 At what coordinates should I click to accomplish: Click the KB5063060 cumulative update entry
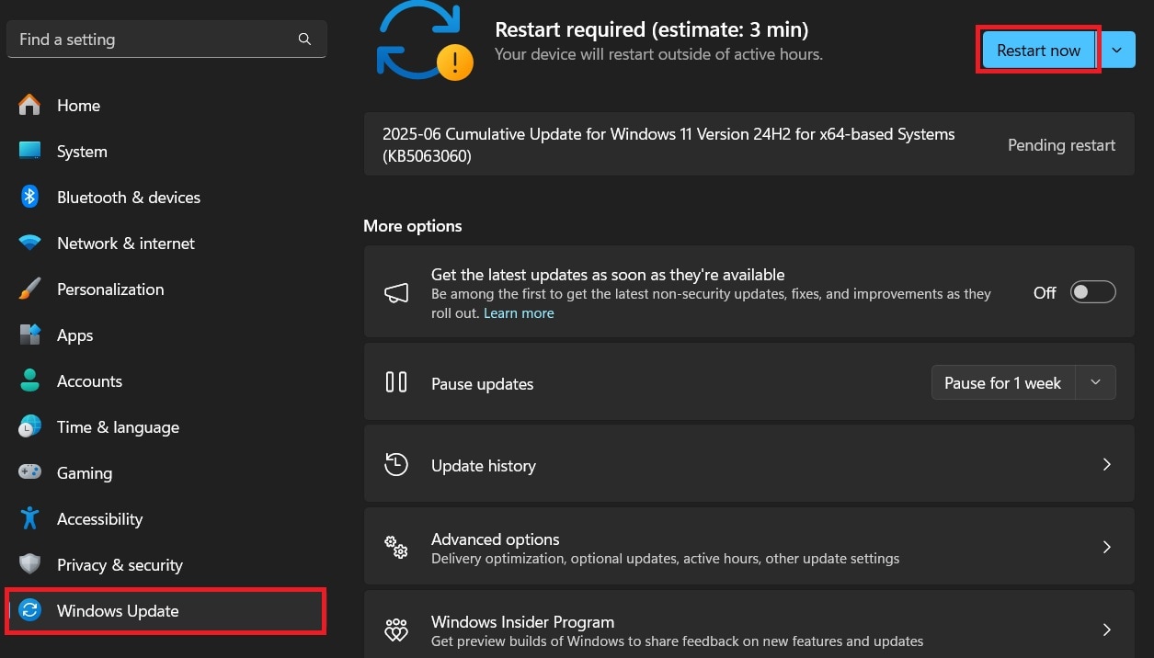[749, 145]
